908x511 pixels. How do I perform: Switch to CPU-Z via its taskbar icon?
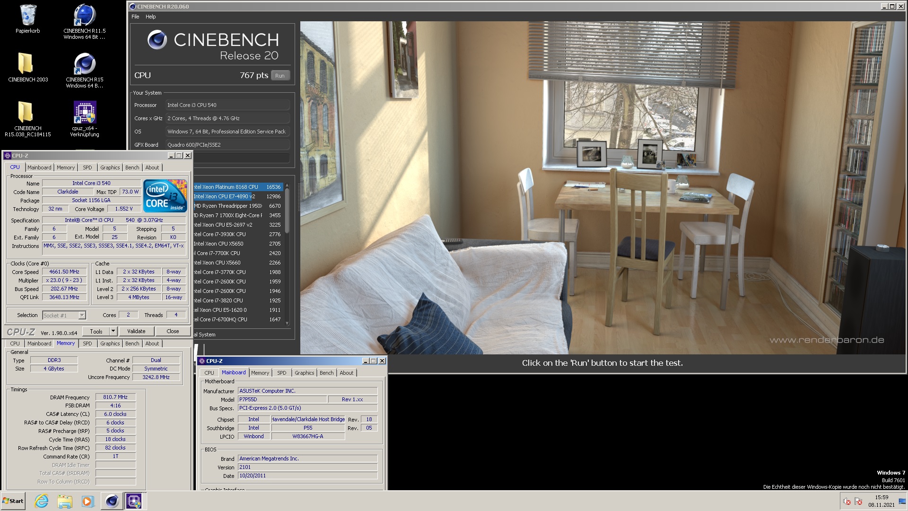coord(134,501)
